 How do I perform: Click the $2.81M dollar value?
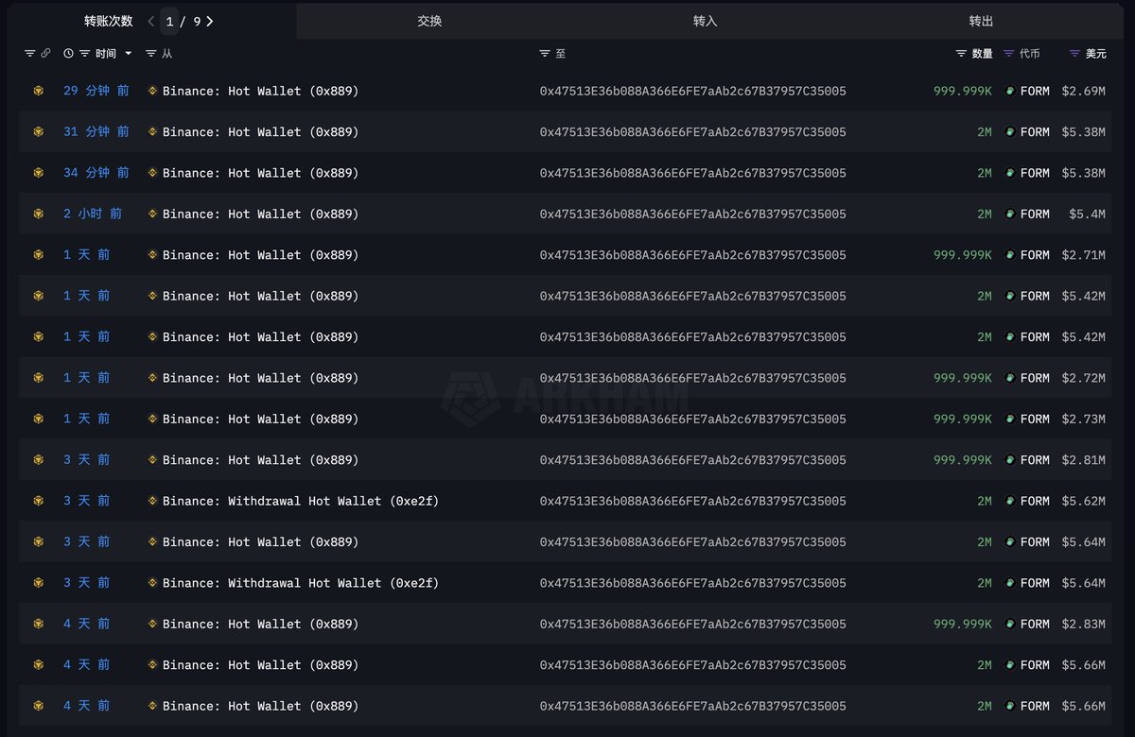pyautogui.click(x=1083, y=459)
